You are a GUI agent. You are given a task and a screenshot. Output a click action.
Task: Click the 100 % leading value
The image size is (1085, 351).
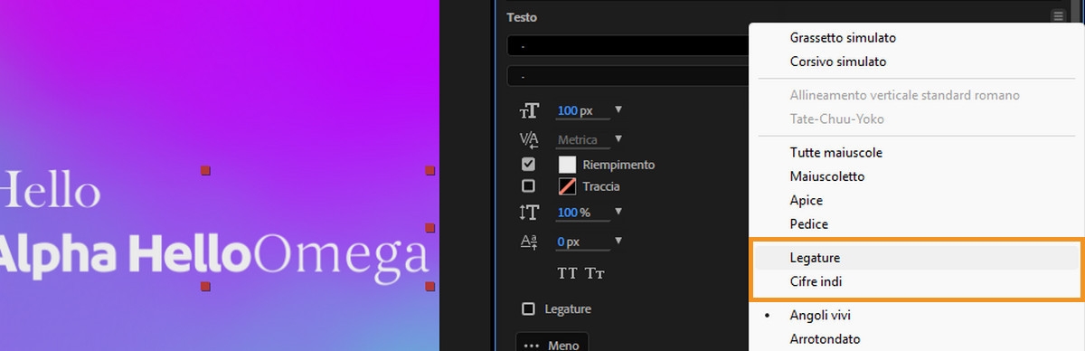point(574,213)
